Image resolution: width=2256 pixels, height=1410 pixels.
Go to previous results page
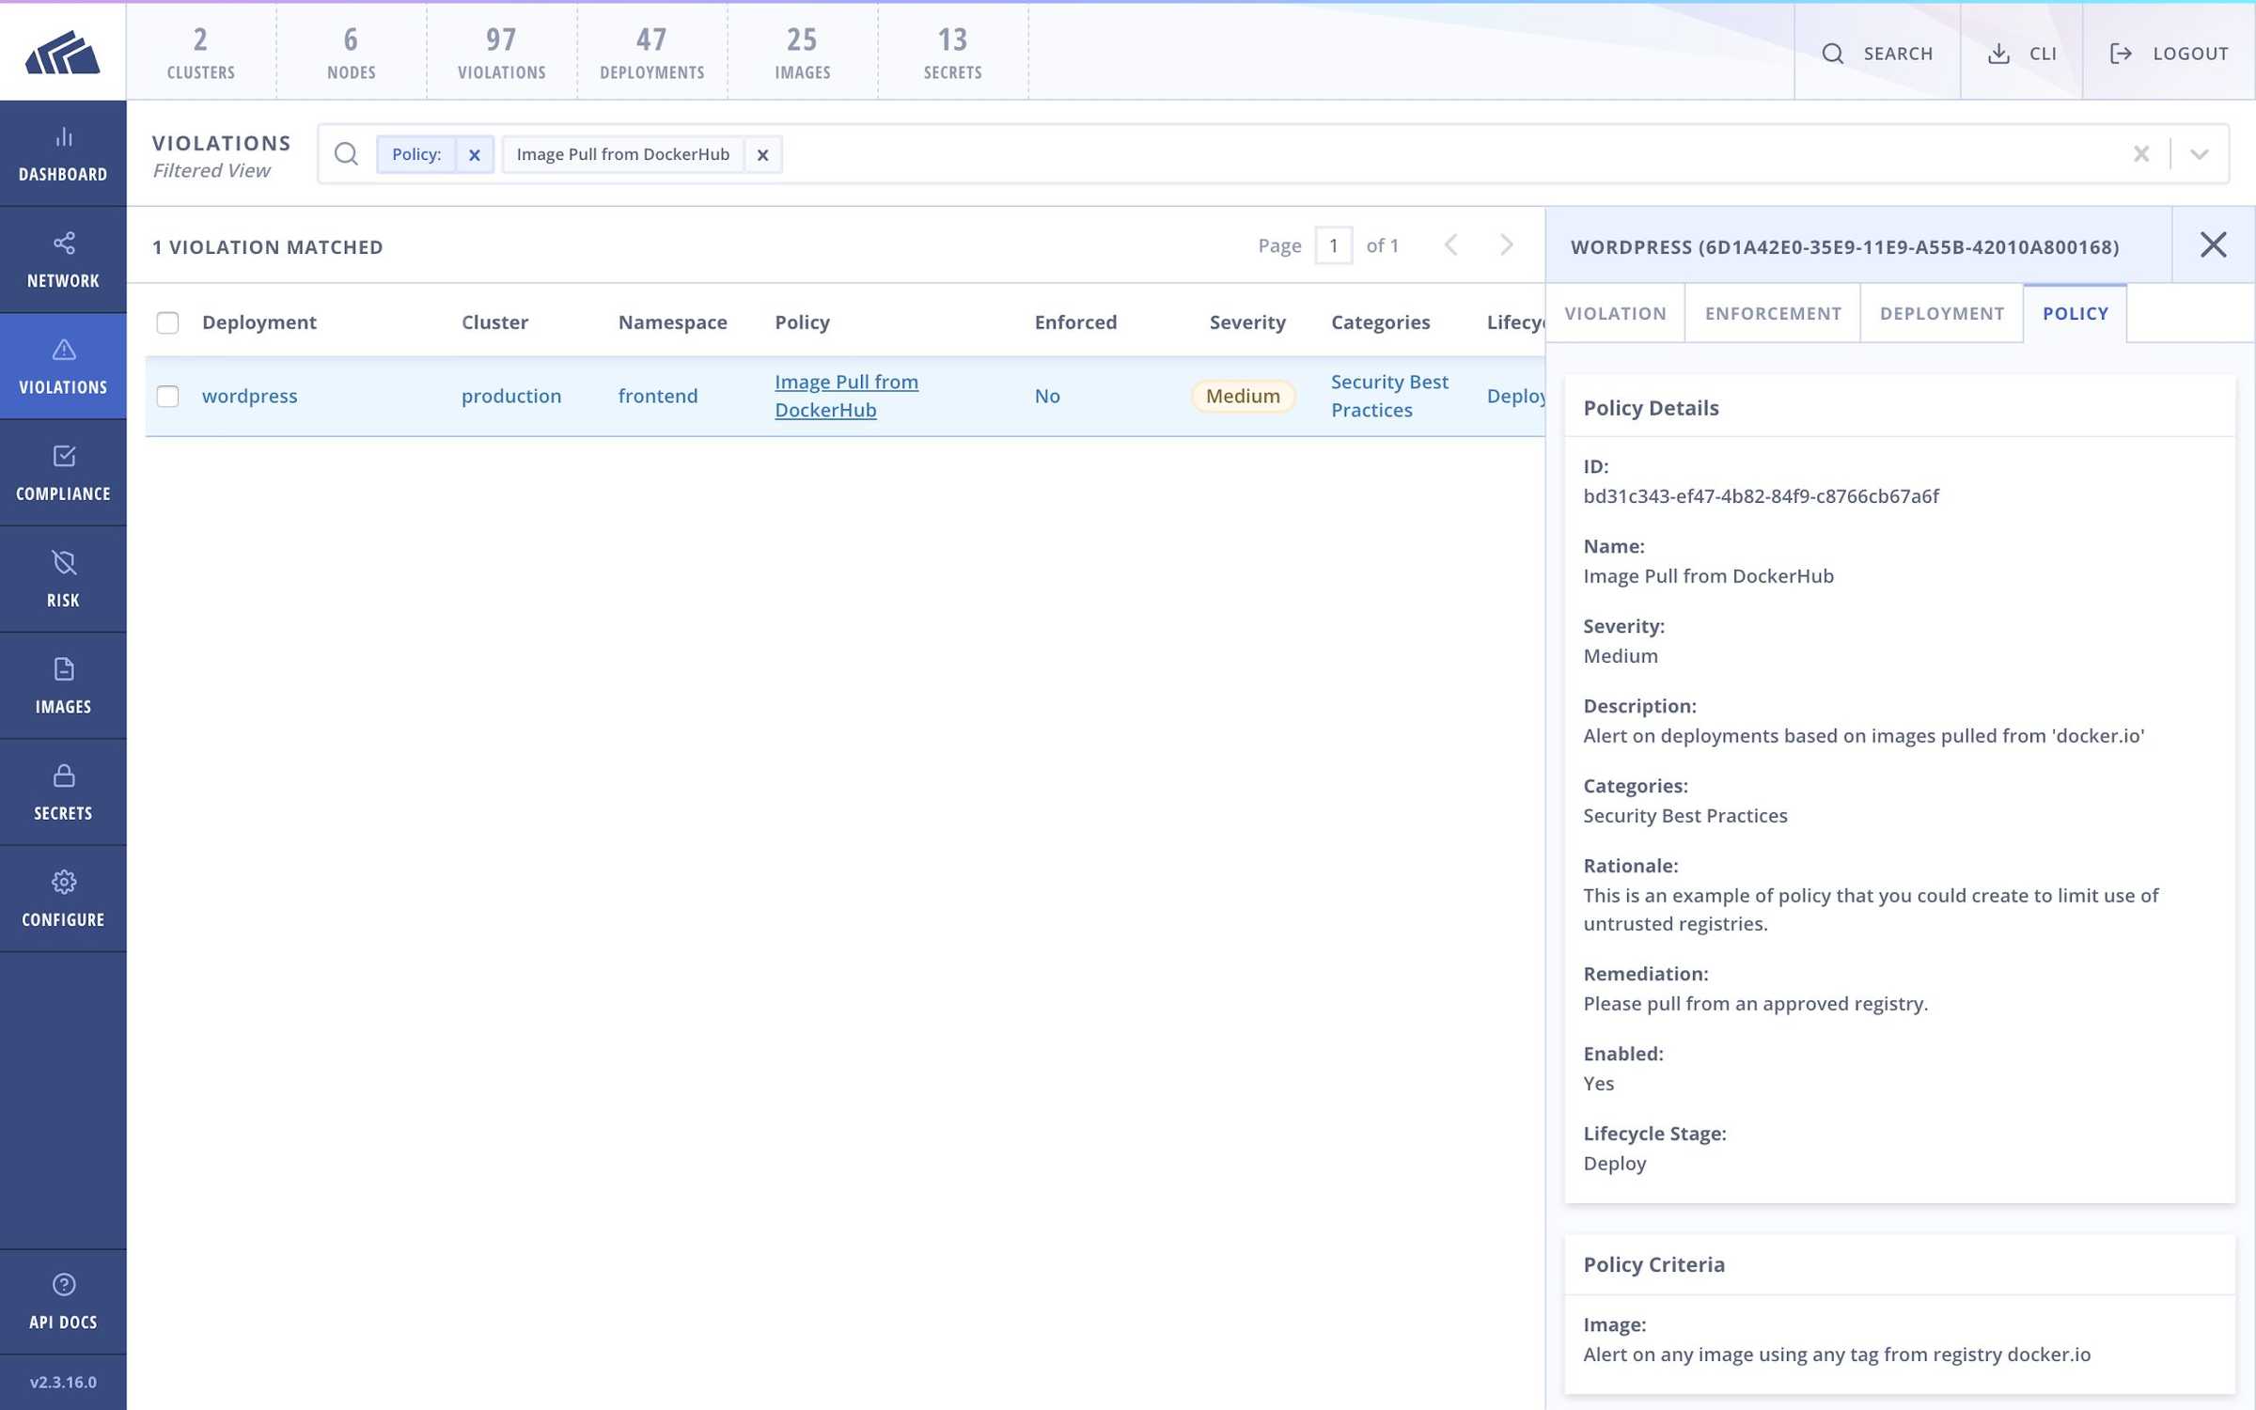tap(1451, 245)
